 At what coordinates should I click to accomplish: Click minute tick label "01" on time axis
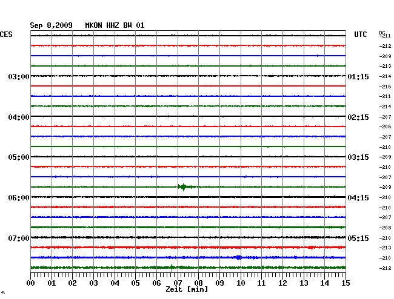52,283
